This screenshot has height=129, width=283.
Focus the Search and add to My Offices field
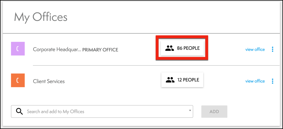tap(102, 112)
